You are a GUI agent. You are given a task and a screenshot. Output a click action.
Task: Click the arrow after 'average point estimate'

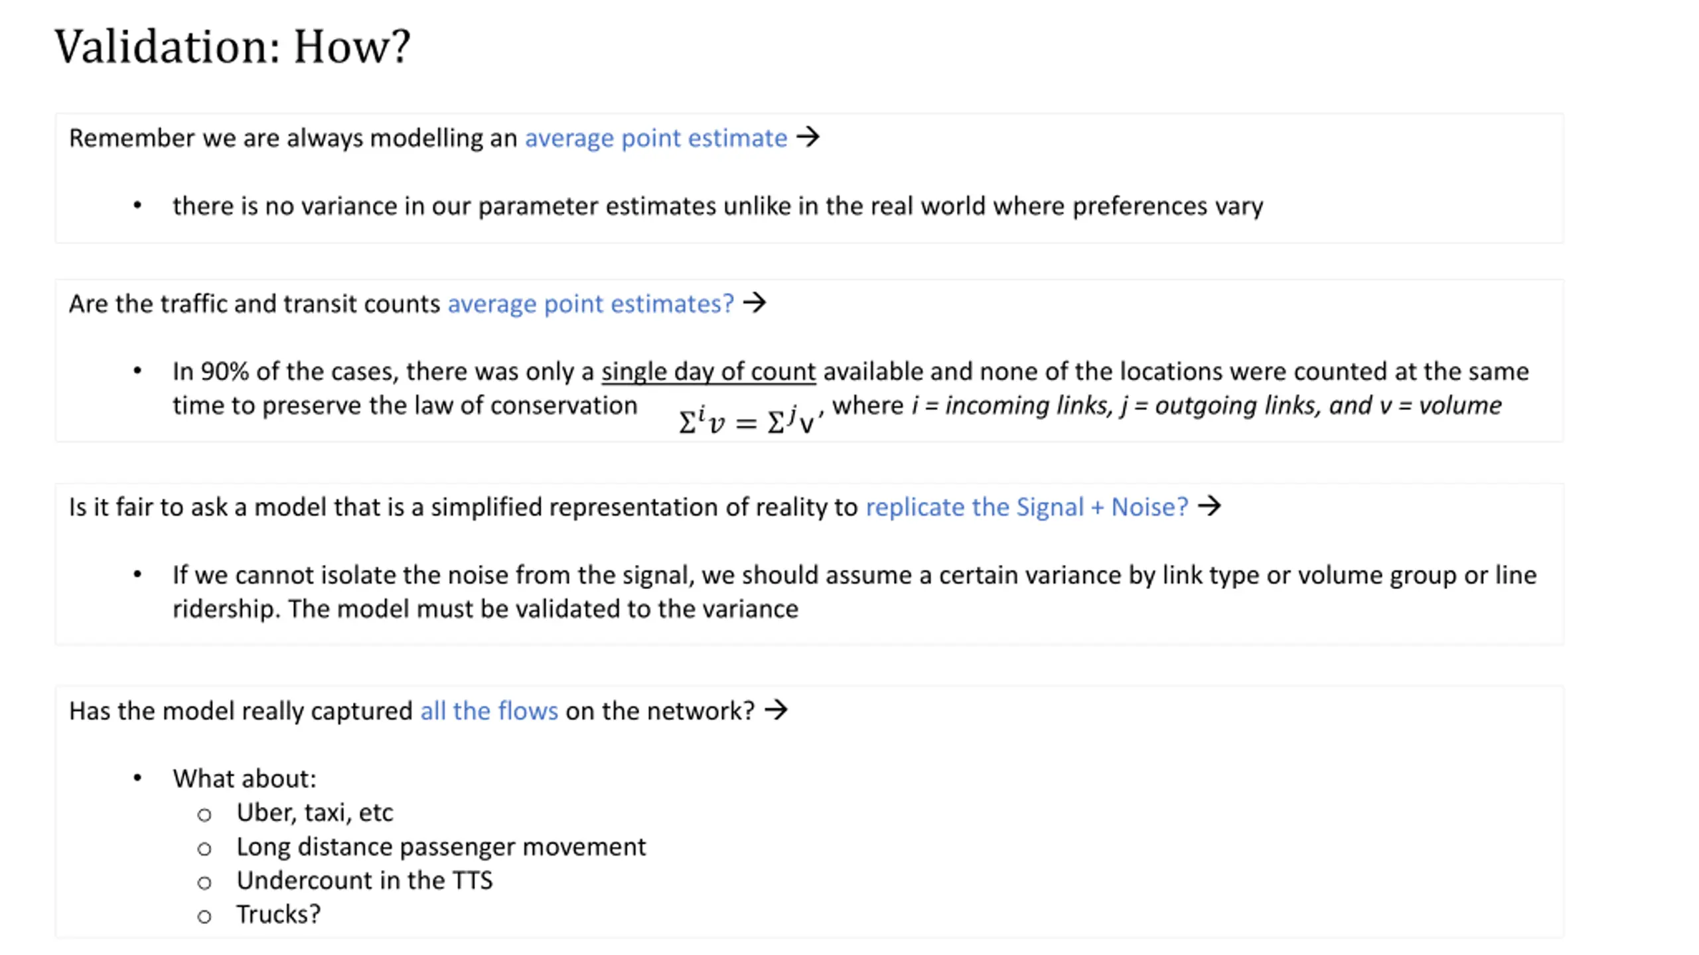(808, 137)
